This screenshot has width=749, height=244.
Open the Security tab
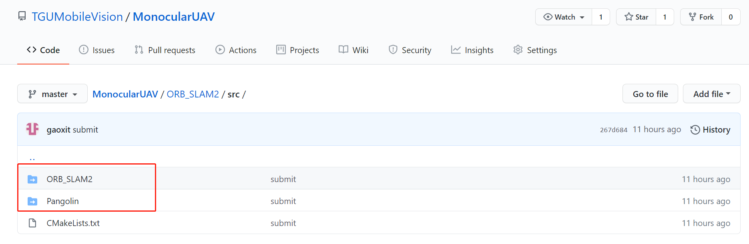click(x=410, y=50)
